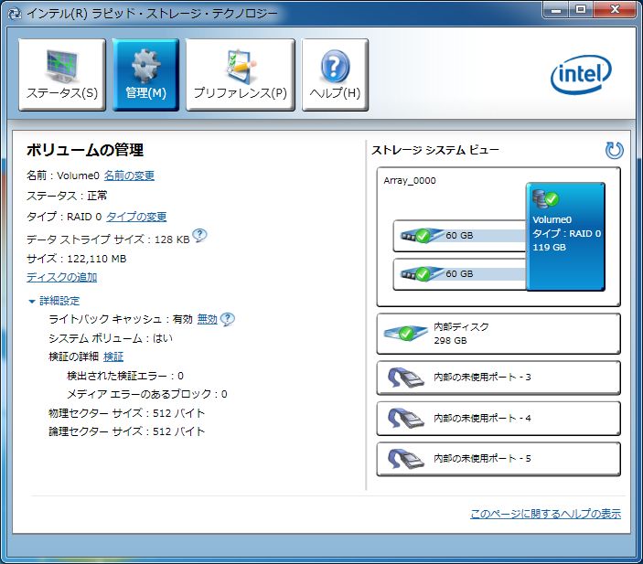
Task: Select the second 60 GB array disk
Action: (x=459, y=274)
